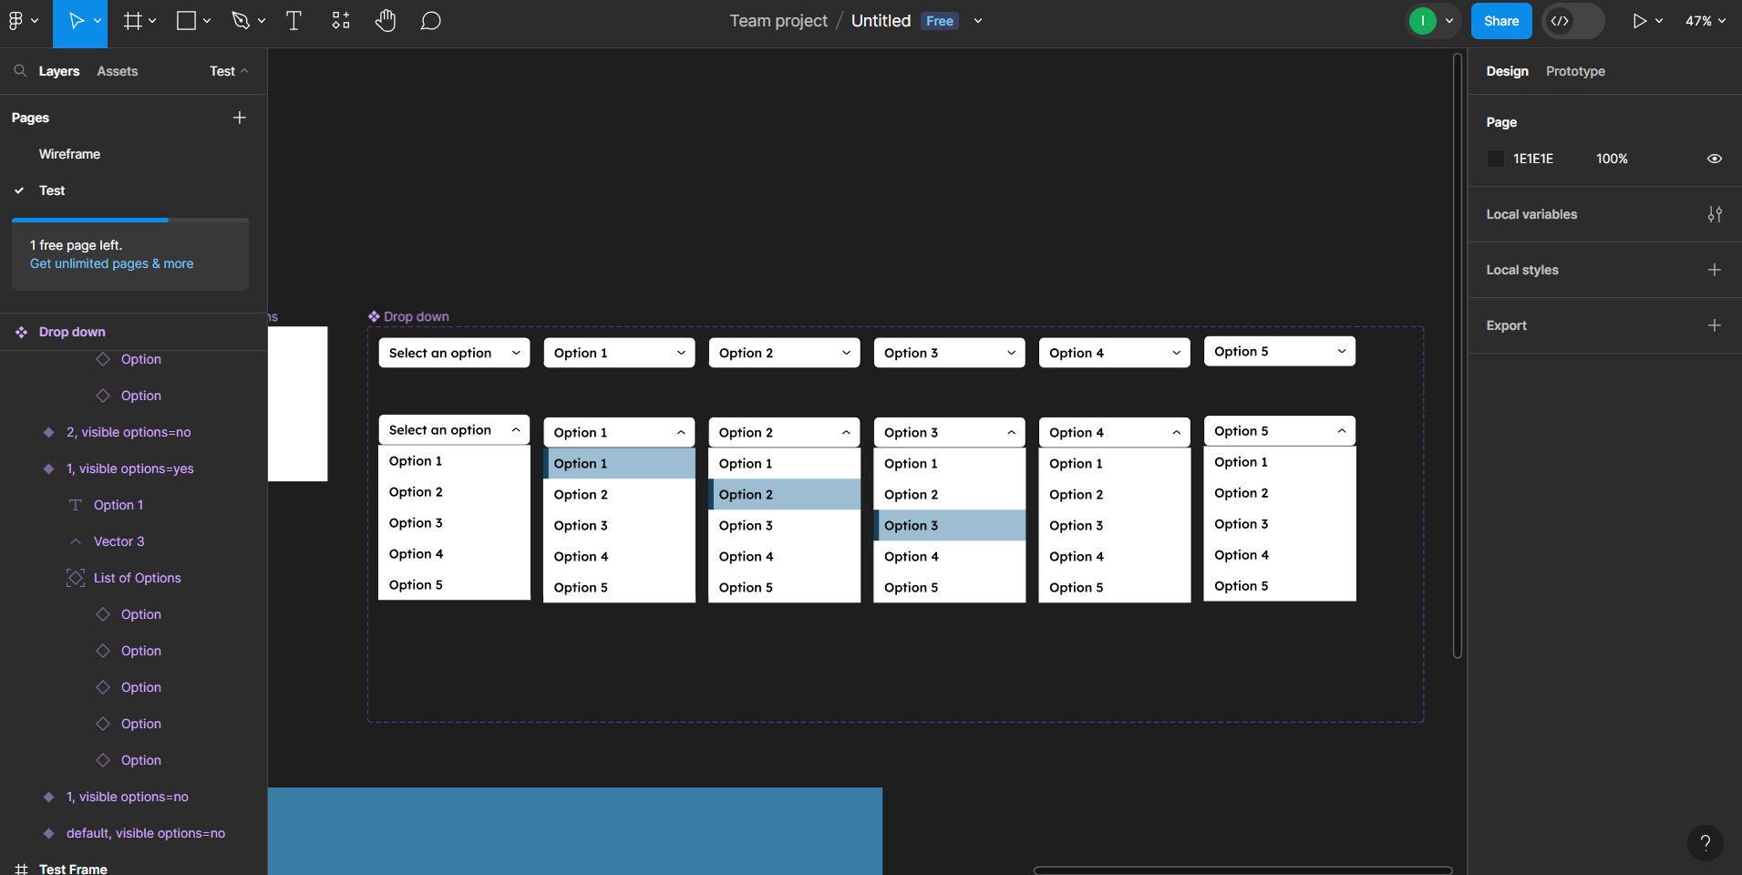The image size is (1742, 875).
Task: Click the 100% opacity field
Action: click(1612, 159)
